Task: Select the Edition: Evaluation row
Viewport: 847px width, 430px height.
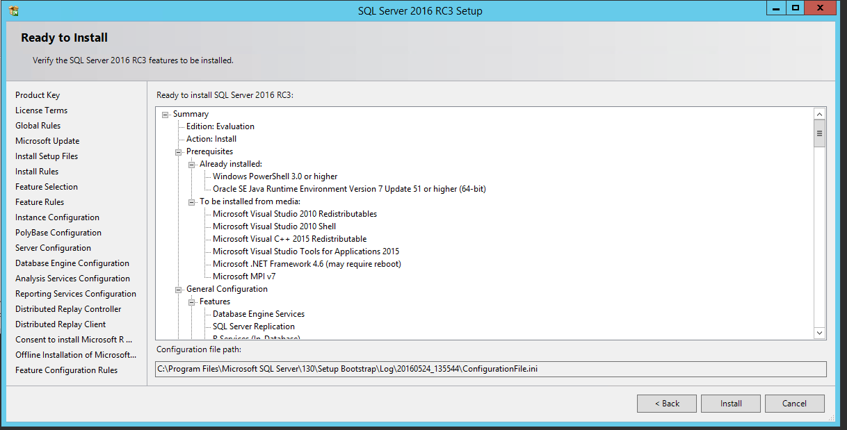Action: [x=220, y=126]
